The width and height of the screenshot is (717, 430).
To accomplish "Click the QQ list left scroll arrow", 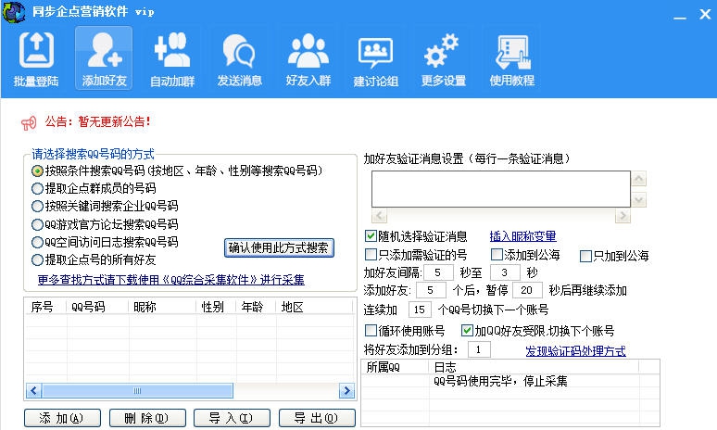I will click(33, 391).
